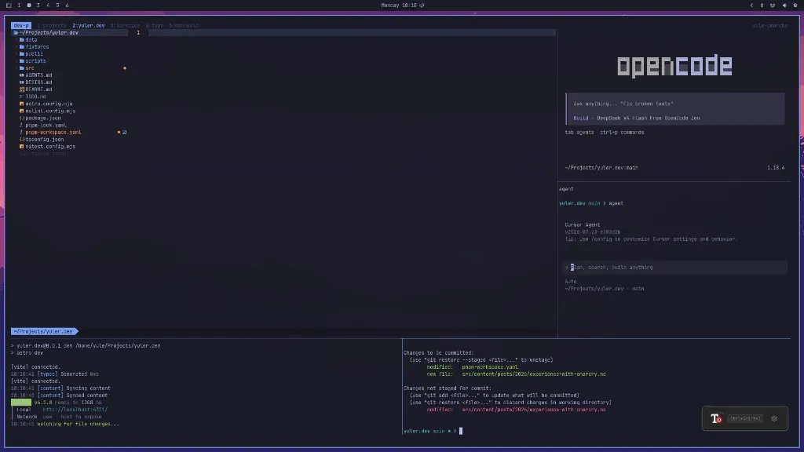804x452 pixels.
Task: Click the DESIGN.md file icon
Action: click(21, 82)
